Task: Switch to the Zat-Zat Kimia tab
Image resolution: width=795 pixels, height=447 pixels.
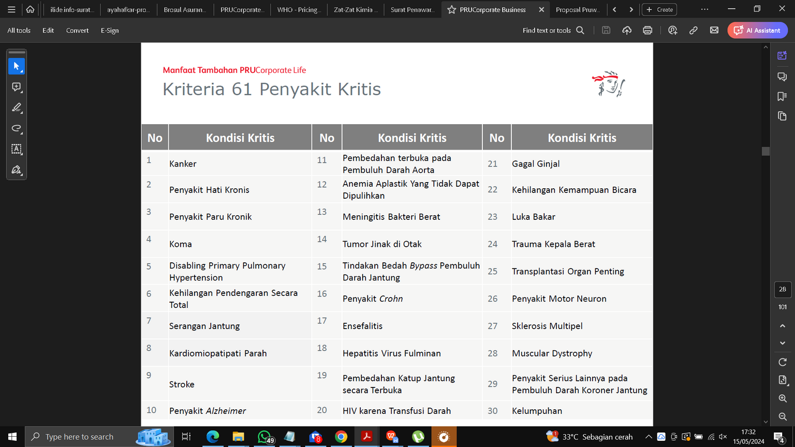Action: coord(356,9)
